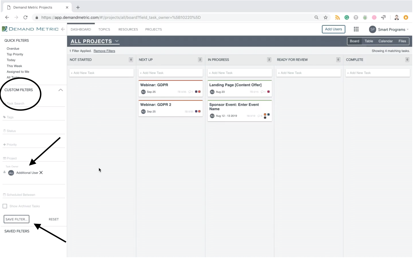Bookmark page with the star icon
413x258 pixels.
pyautogui.click(x=326, y=17)
